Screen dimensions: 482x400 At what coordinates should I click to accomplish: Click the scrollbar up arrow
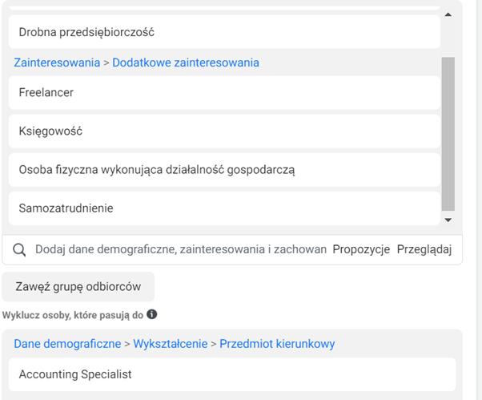(448, 14)
